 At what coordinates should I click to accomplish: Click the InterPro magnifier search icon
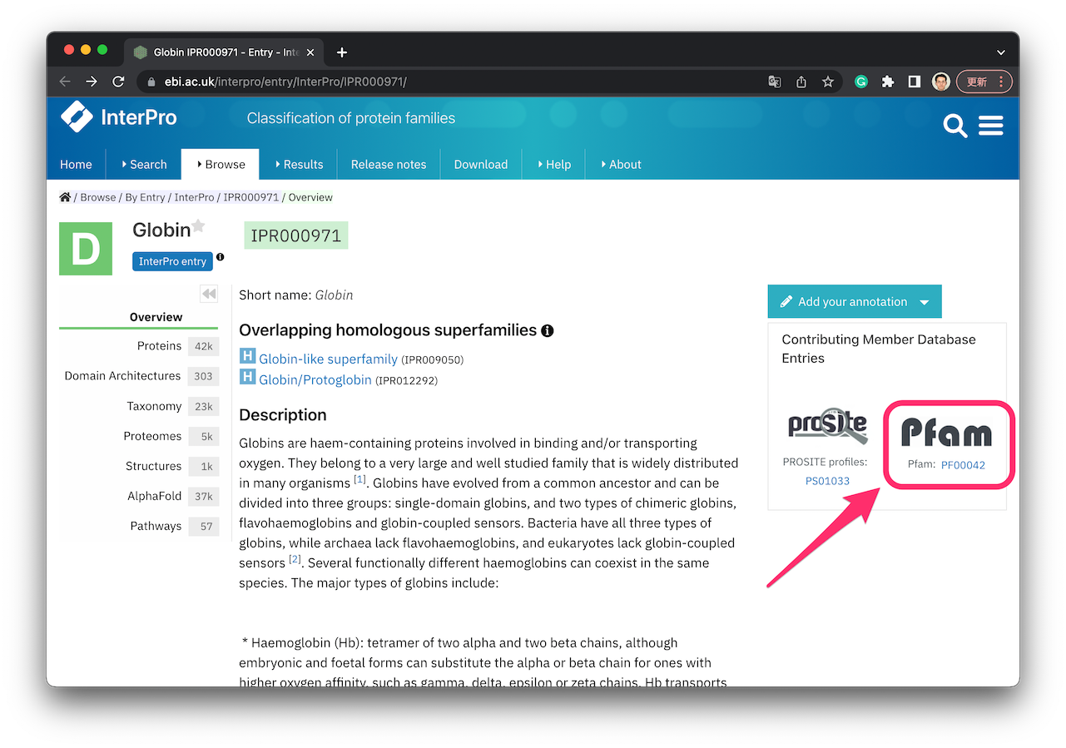coord(954,126)
